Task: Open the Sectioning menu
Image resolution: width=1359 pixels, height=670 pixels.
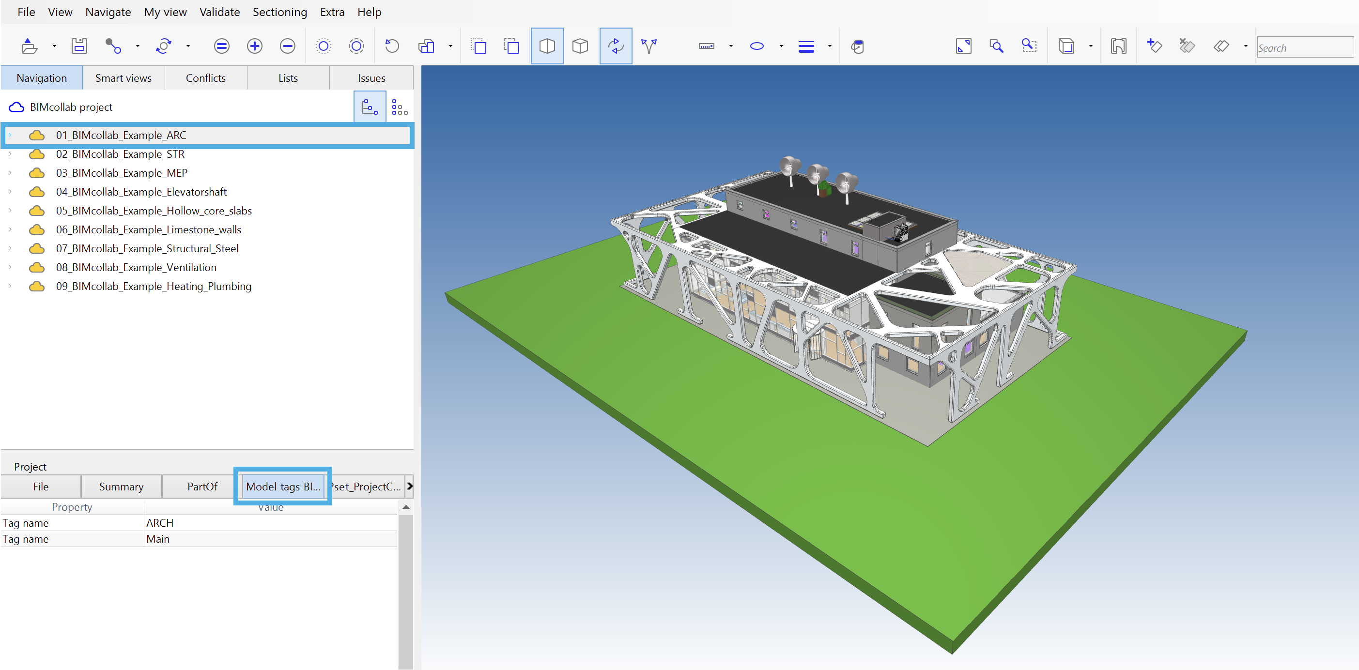Action: pos(279,12)
